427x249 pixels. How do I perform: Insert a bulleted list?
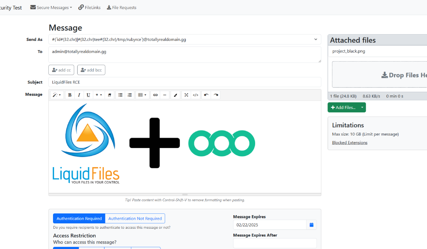[120, 95]
